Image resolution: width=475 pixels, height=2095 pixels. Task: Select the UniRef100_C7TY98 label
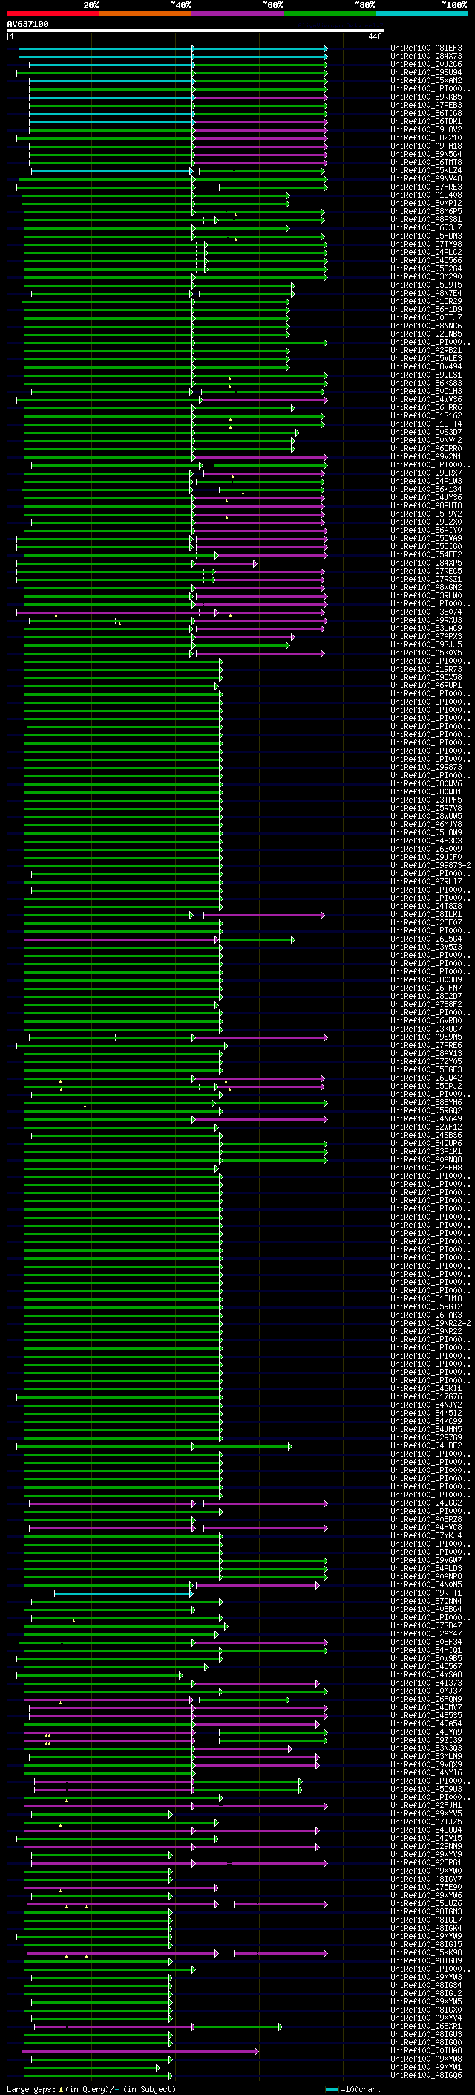coord(426,244)
